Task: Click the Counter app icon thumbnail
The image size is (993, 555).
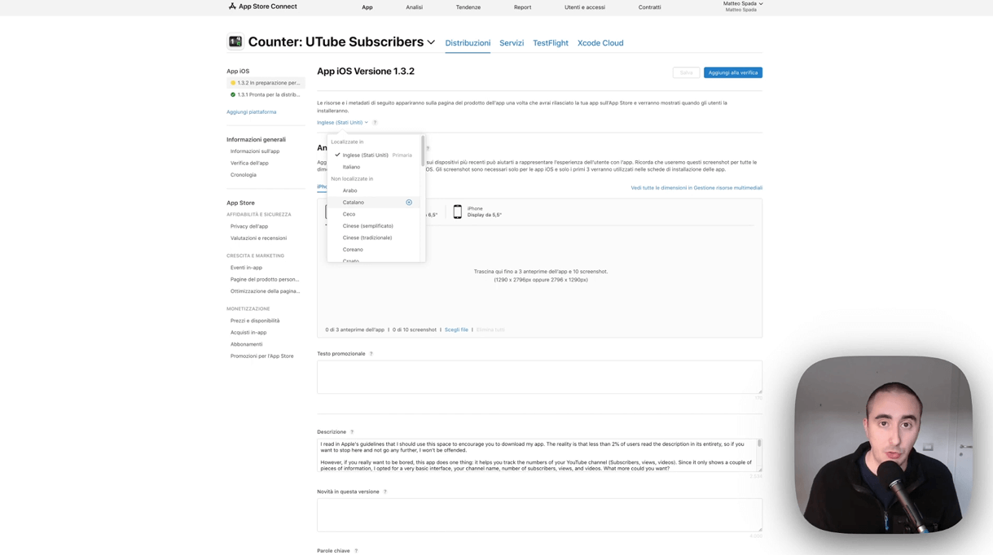Action: point(235,42)
